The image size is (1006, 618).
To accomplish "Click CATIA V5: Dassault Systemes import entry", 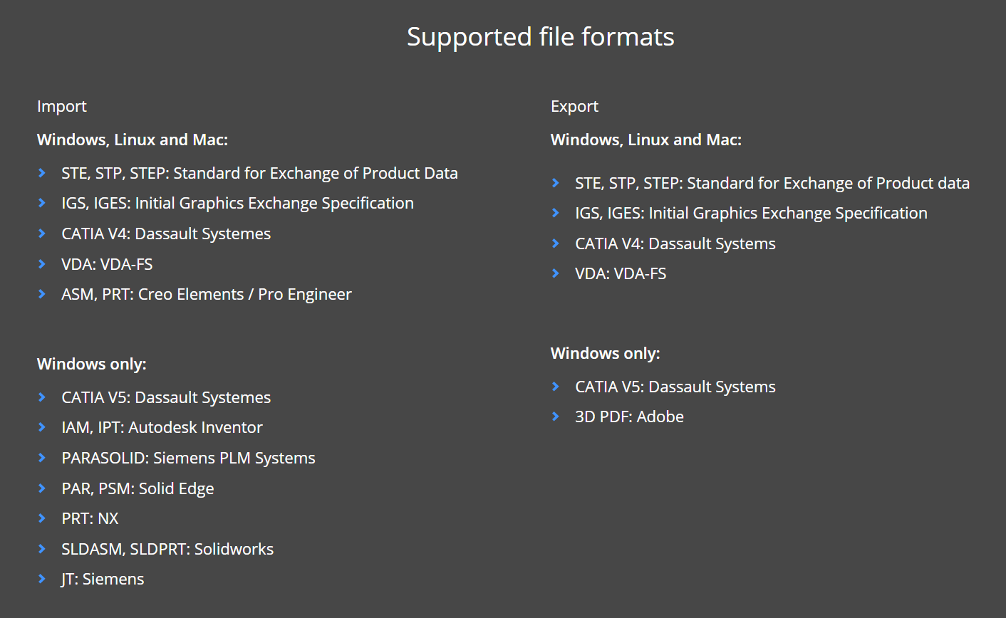I will click(166, 397).
